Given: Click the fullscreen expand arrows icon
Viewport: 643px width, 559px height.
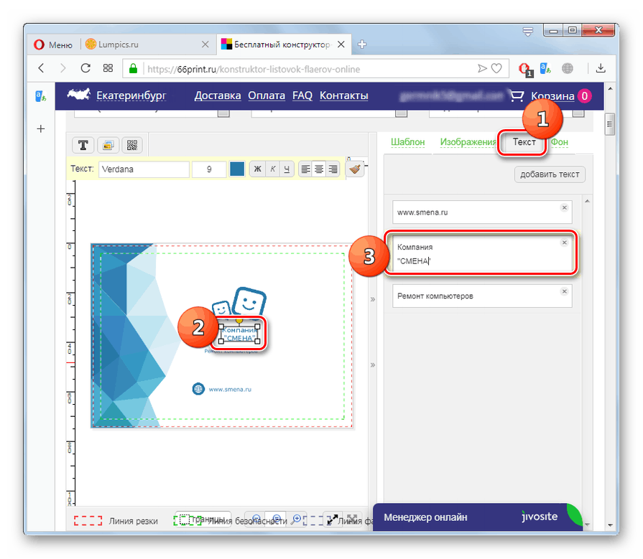Looking at the screenshot, I should [333, 520].
